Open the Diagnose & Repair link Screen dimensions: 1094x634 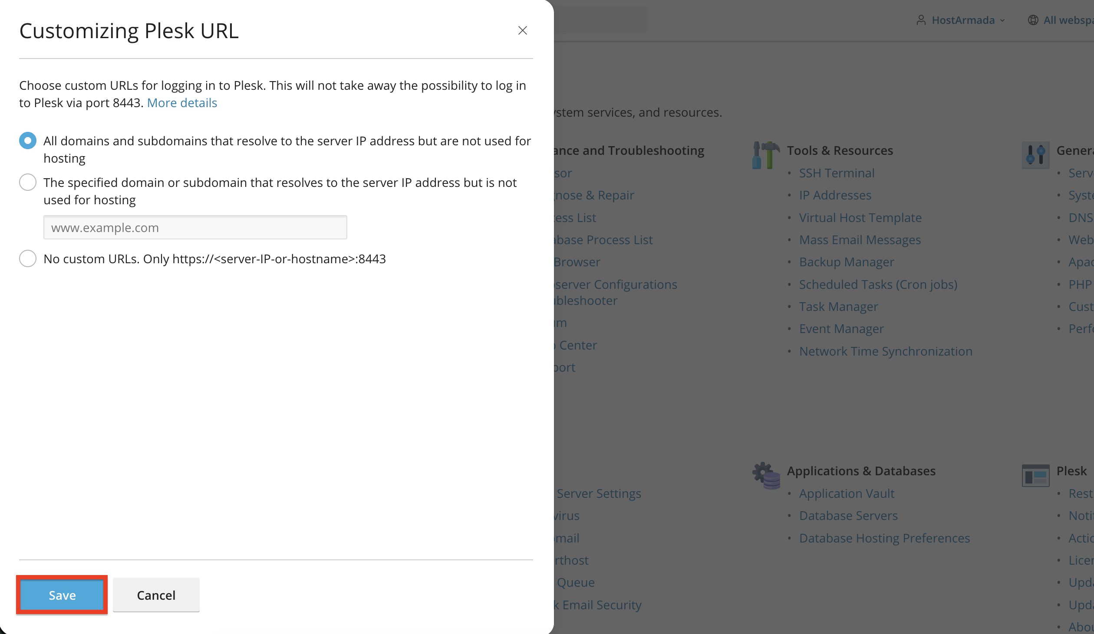[594, 195]
